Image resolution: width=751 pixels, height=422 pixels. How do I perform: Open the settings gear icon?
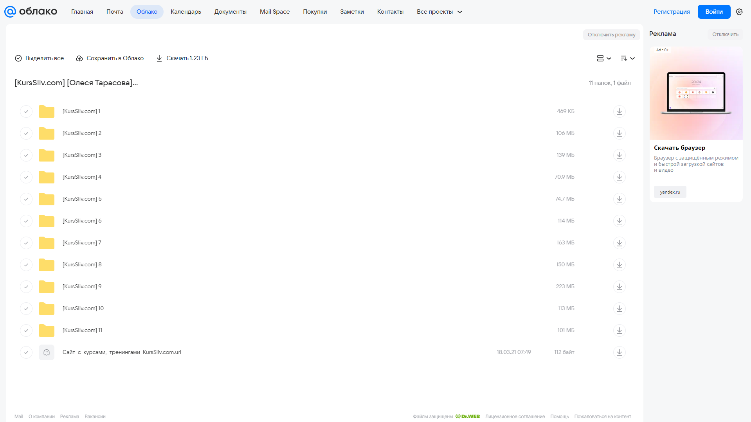739,12
